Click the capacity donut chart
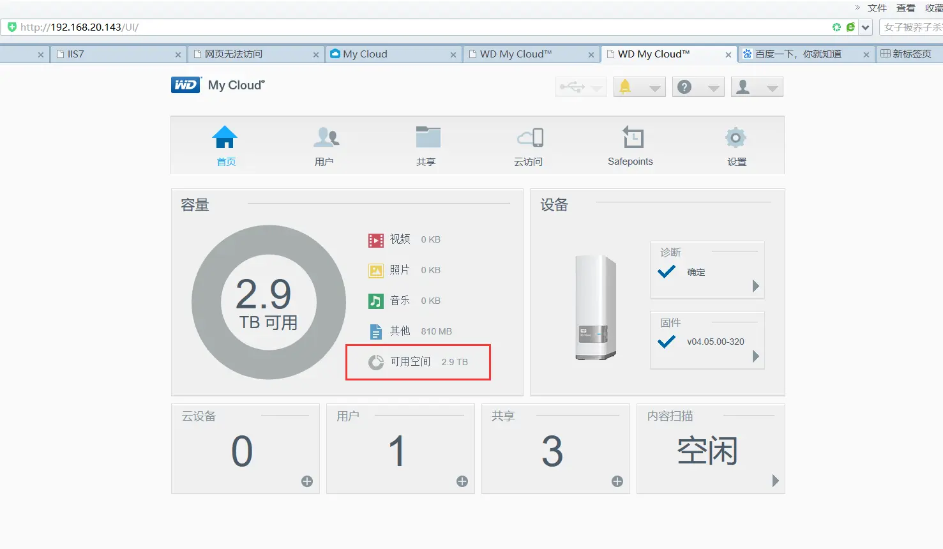The height and width of the screenshot is (549, 943). tap(269, 302)
